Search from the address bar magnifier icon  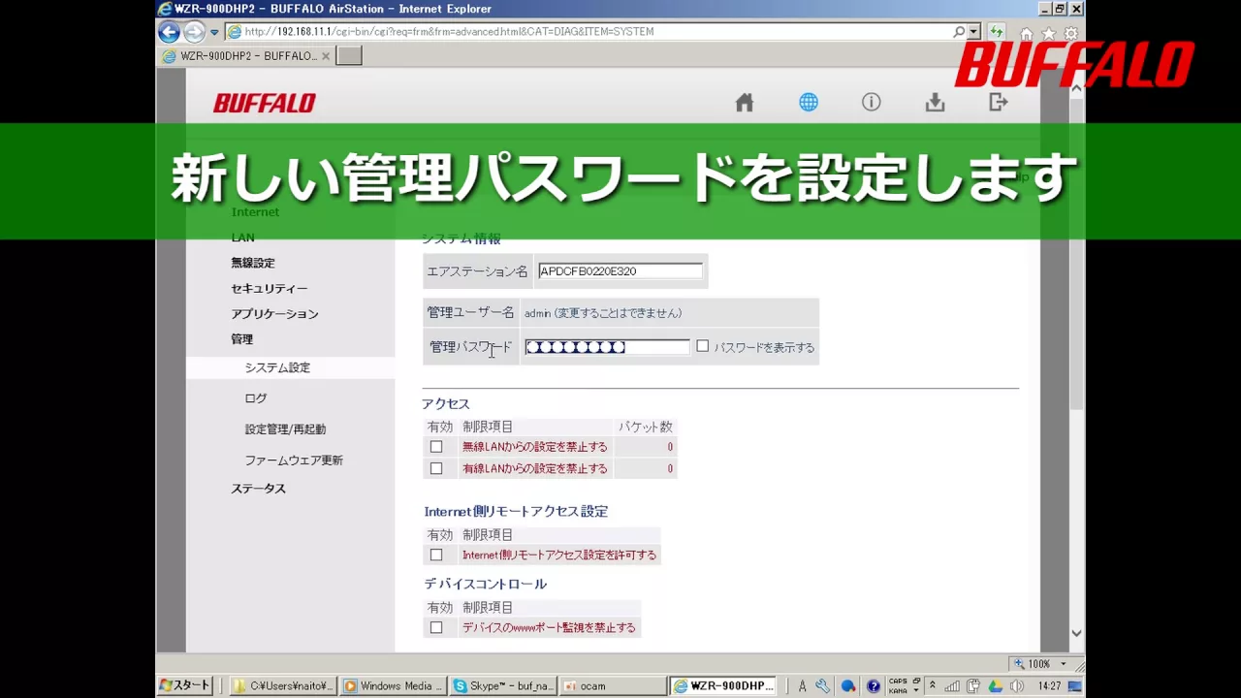958,32
